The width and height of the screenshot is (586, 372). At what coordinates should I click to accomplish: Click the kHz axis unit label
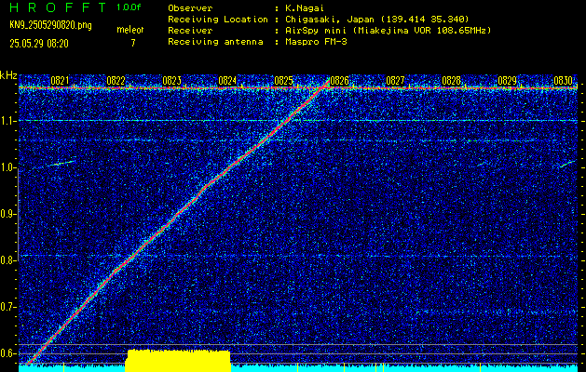8,75
